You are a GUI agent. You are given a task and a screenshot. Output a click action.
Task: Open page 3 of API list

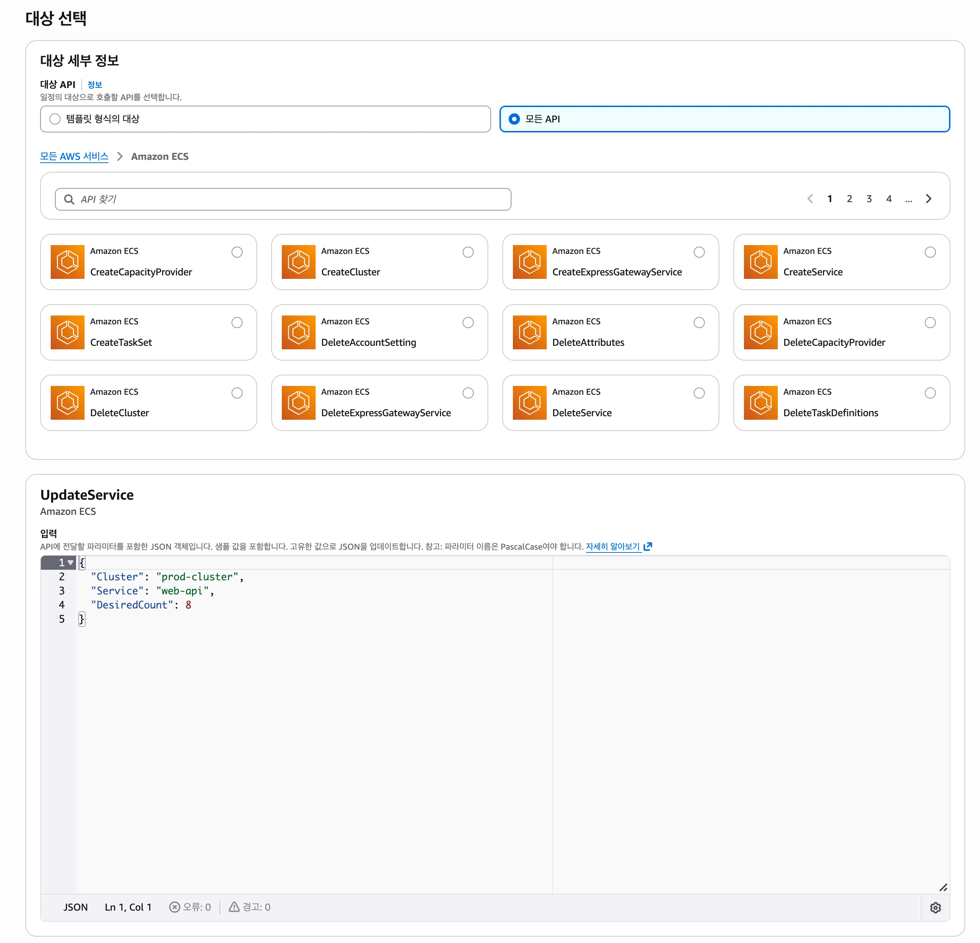tap(869, 198)
